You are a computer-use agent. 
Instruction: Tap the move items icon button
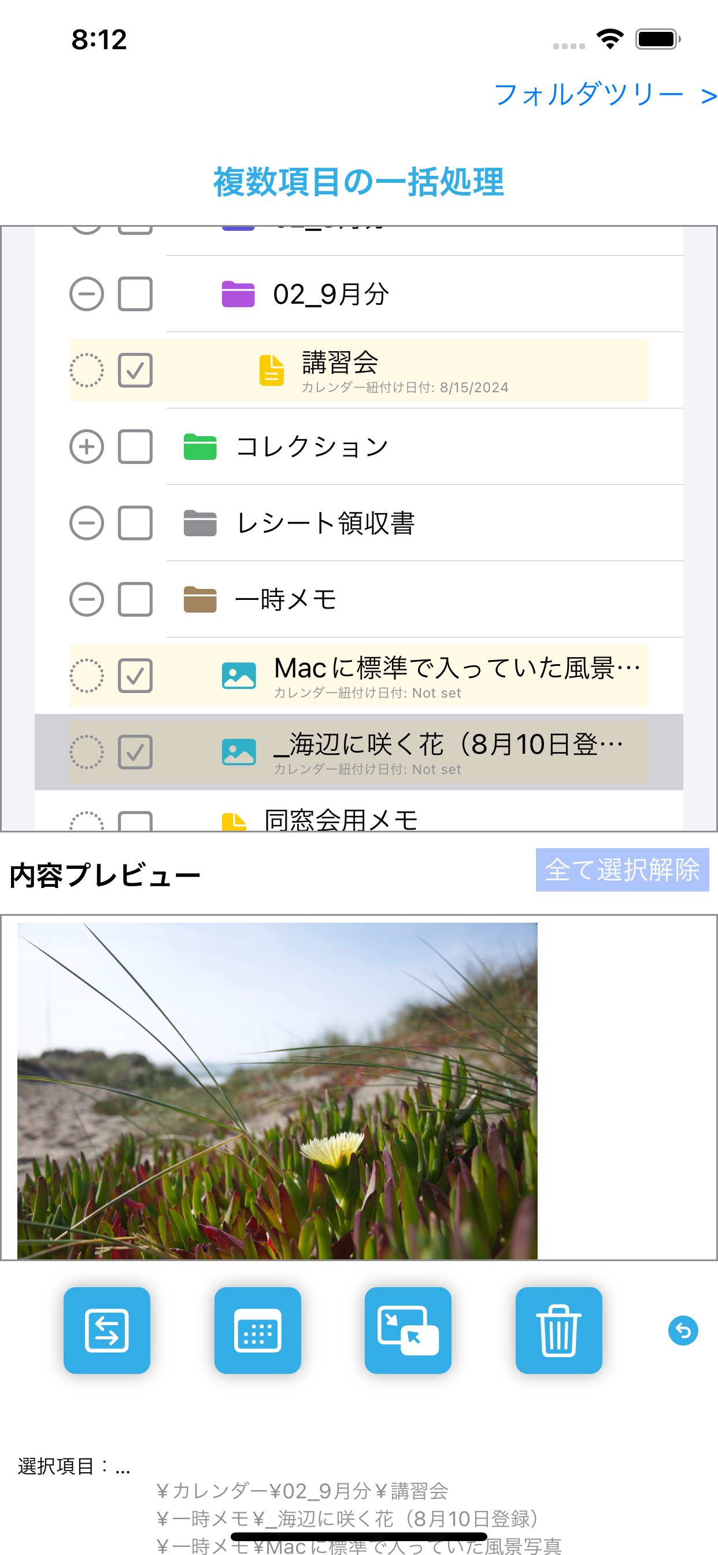coord(107,1330)
